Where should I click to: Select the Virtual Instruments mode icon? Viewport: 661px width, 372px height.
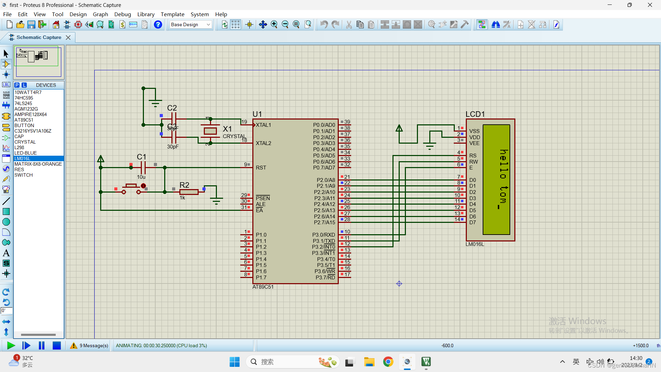(6, 189)
